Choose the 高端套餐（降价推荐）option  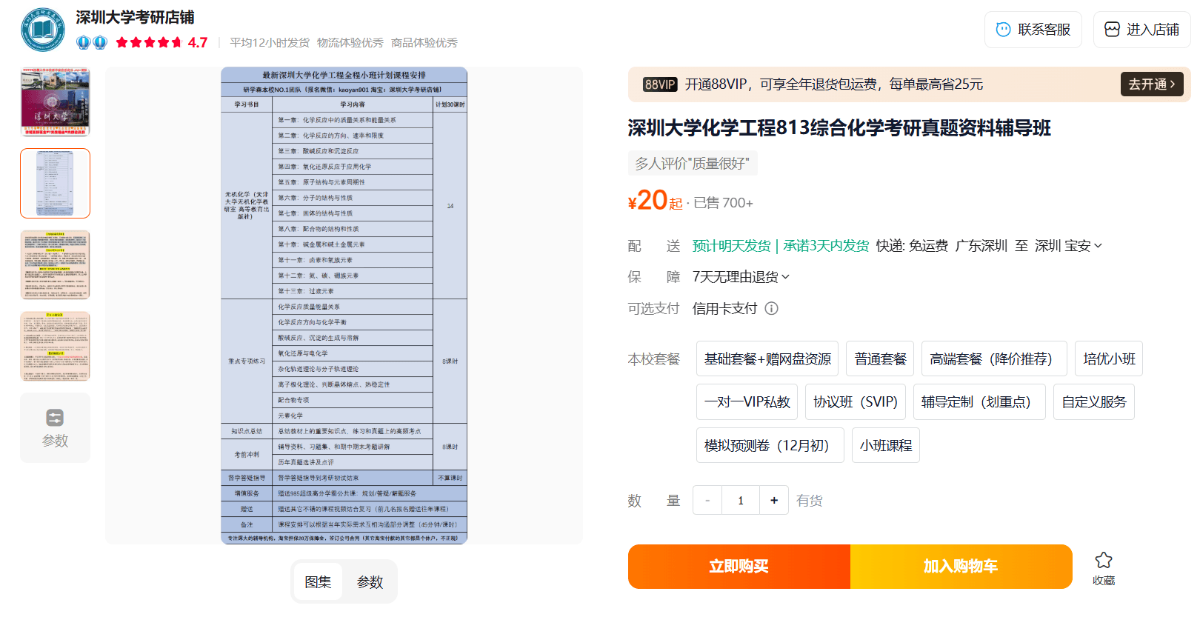pos(994,359)
